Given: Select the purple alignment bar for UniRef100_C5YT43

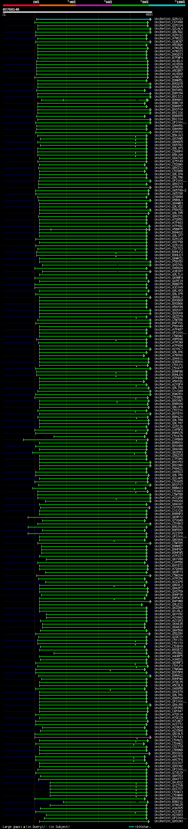Looking at the screenshot, I should (x=93, y=738).
